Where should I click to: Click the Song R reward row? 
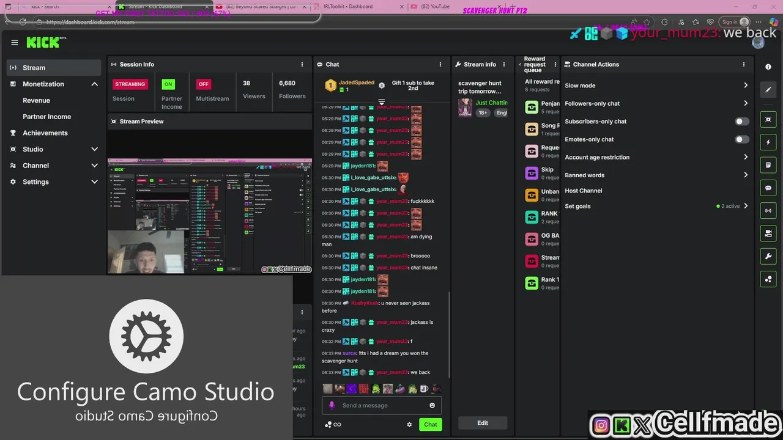pyautogui.click(x=542, y=129)
